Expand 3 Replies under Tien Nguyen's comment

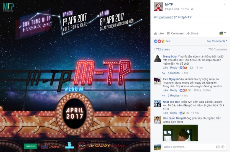(173, 96)
